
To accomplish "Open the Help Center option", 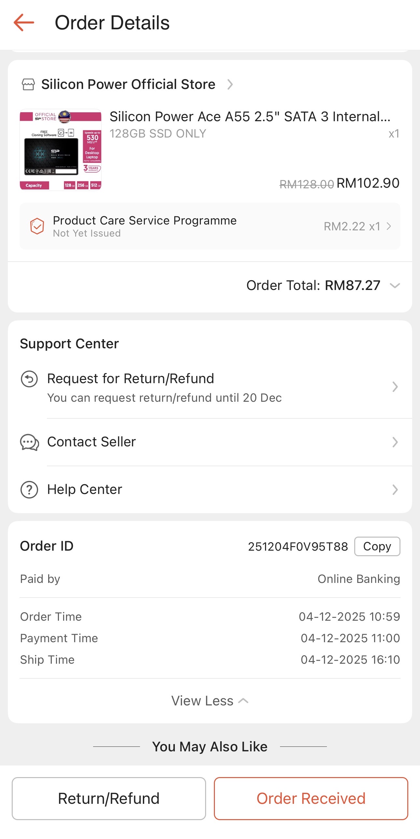I will pyautogui.click(x=85, y=490).
